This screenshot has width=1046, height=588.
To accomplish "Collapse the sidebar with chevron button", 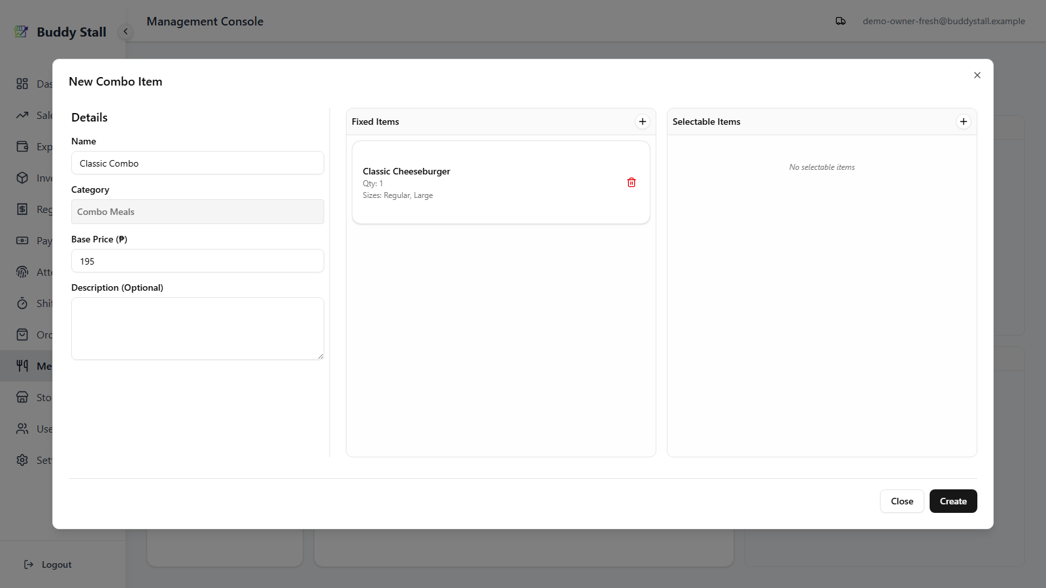I will point(126,31).
